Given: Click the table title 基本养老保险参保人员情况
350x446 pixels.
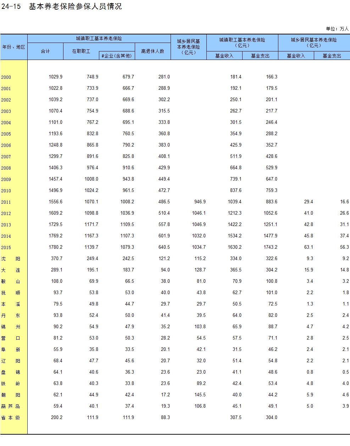Looking at the screenshot, I should [75, 6].
